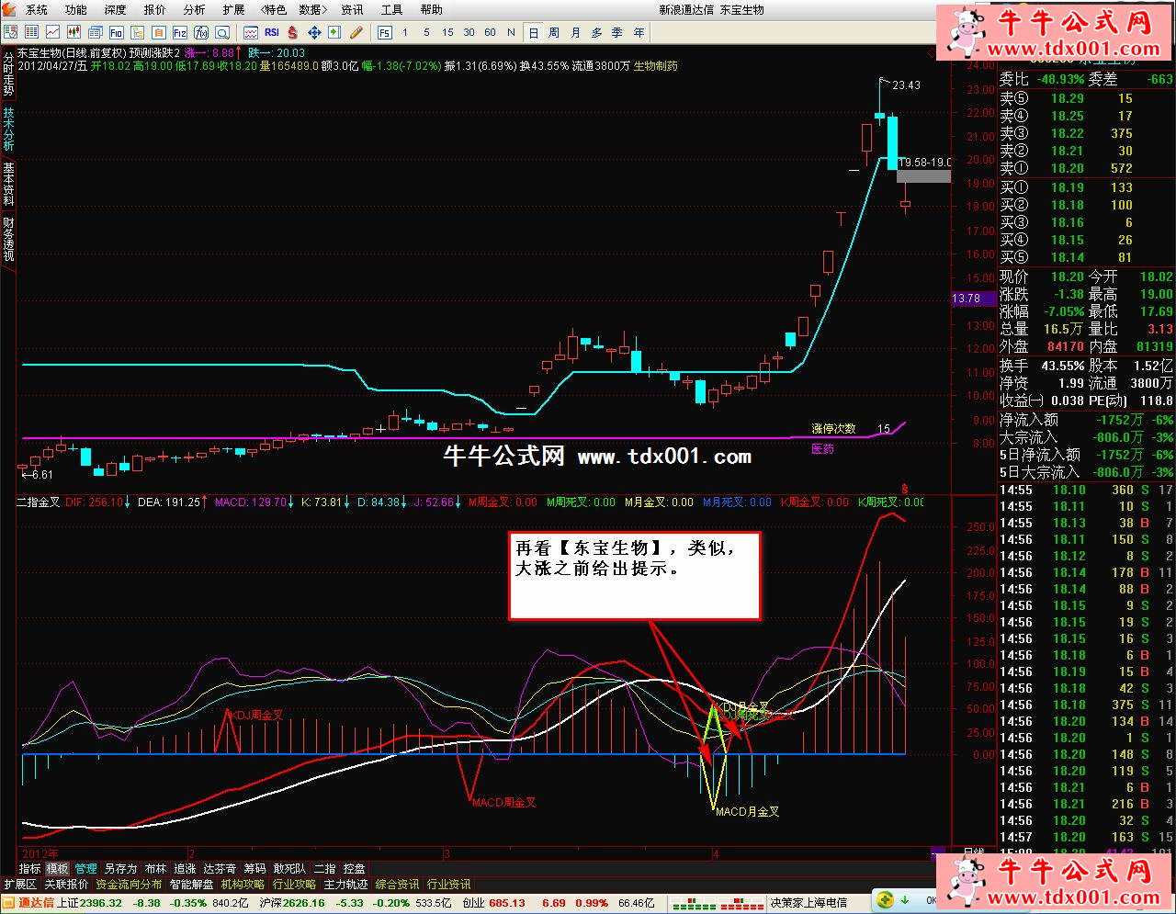Select the 管理 bottom tab
Image resolution: width=1176 pixels, height=914 pixels.
[85, 869]
